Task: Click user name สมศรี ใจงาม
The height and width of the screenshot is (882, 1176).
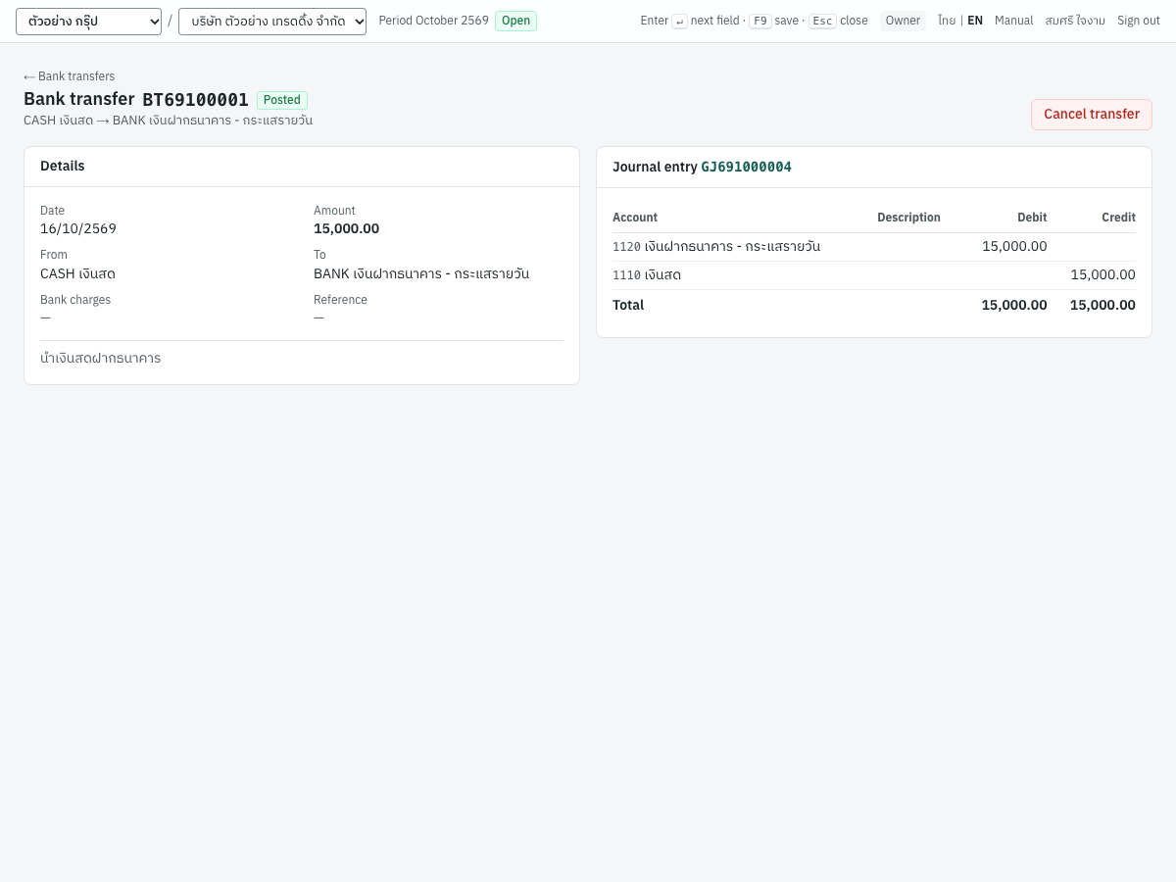Action: pyautogui.click(x=1075, y=21)
